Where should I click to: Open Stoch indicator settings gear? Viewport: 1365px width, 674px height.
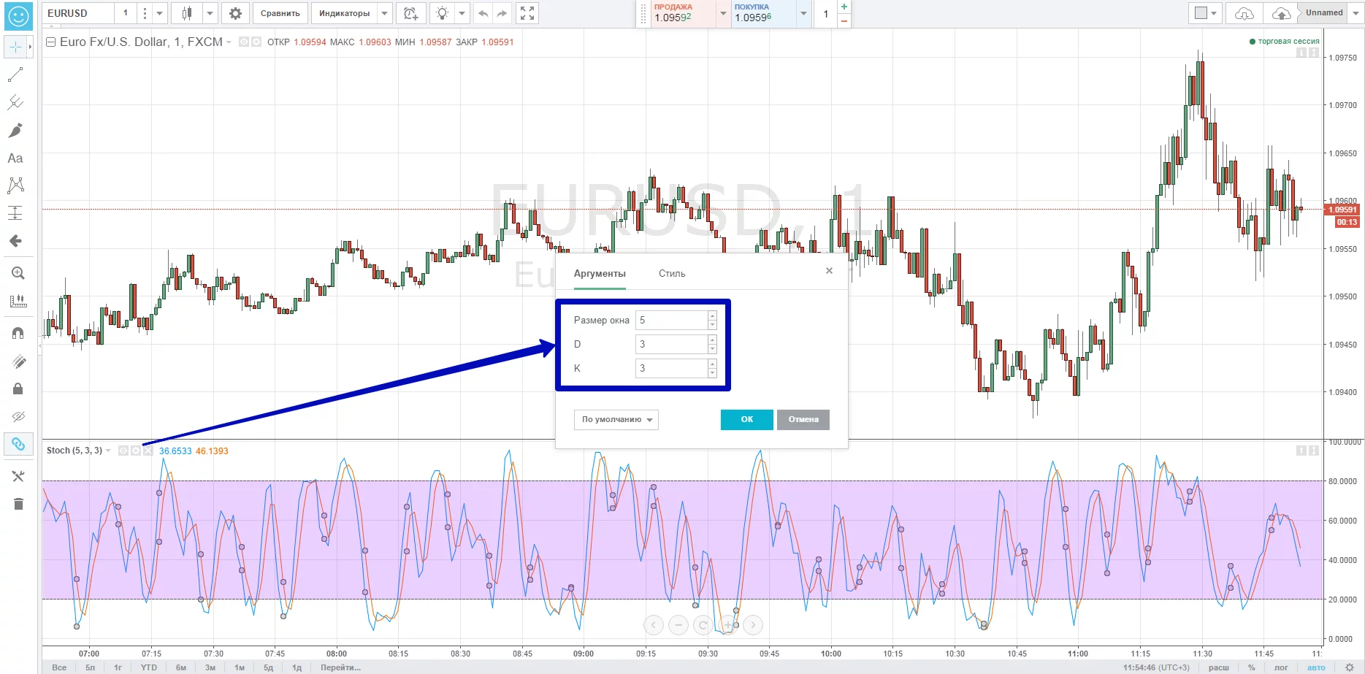(136, 451)
